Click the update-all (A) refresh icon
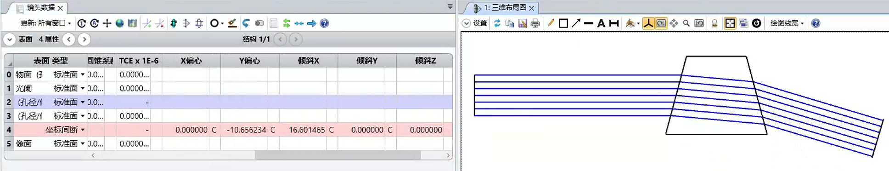Viewport: 889px width, 171px height. tap(94, 23)
